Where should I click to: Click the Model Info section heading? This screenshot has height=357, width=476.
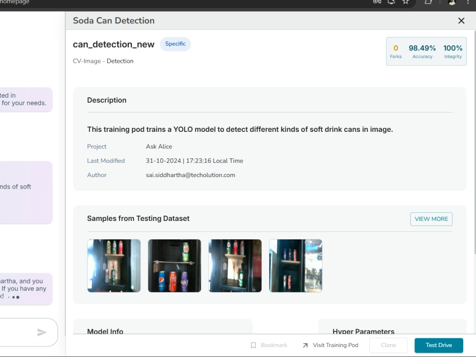click(105, 331)
